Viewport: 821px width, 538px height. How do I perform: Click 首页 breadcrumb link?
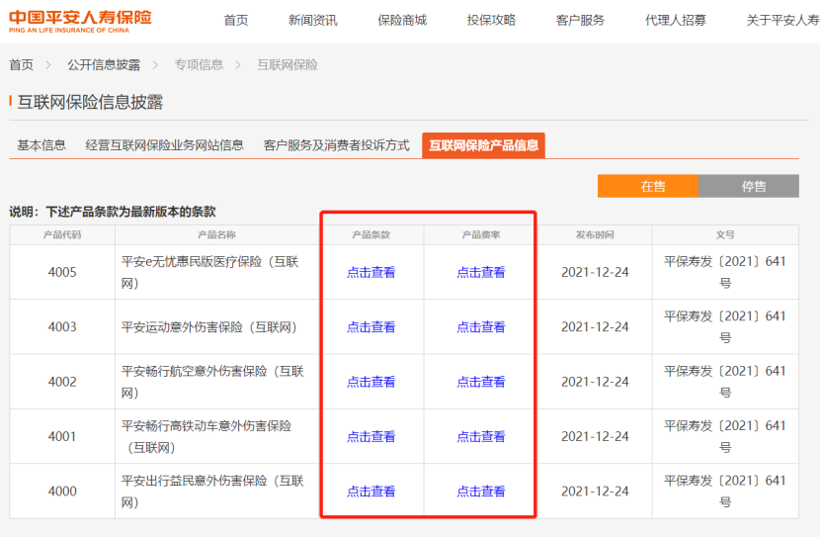pyautogui.click(x=22, y=65)
